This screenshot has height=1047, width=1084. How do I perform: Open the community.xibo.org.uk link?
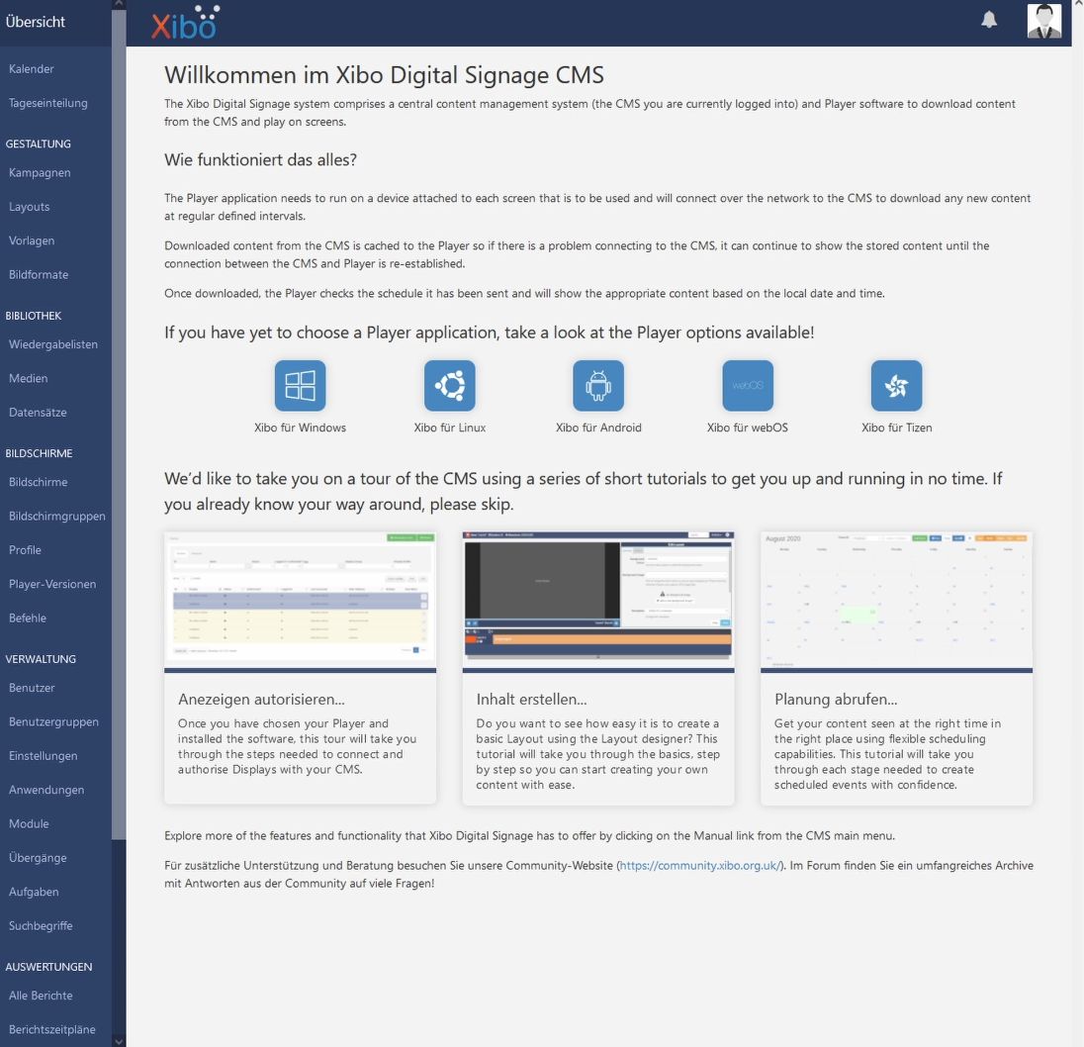coord(700,865)
